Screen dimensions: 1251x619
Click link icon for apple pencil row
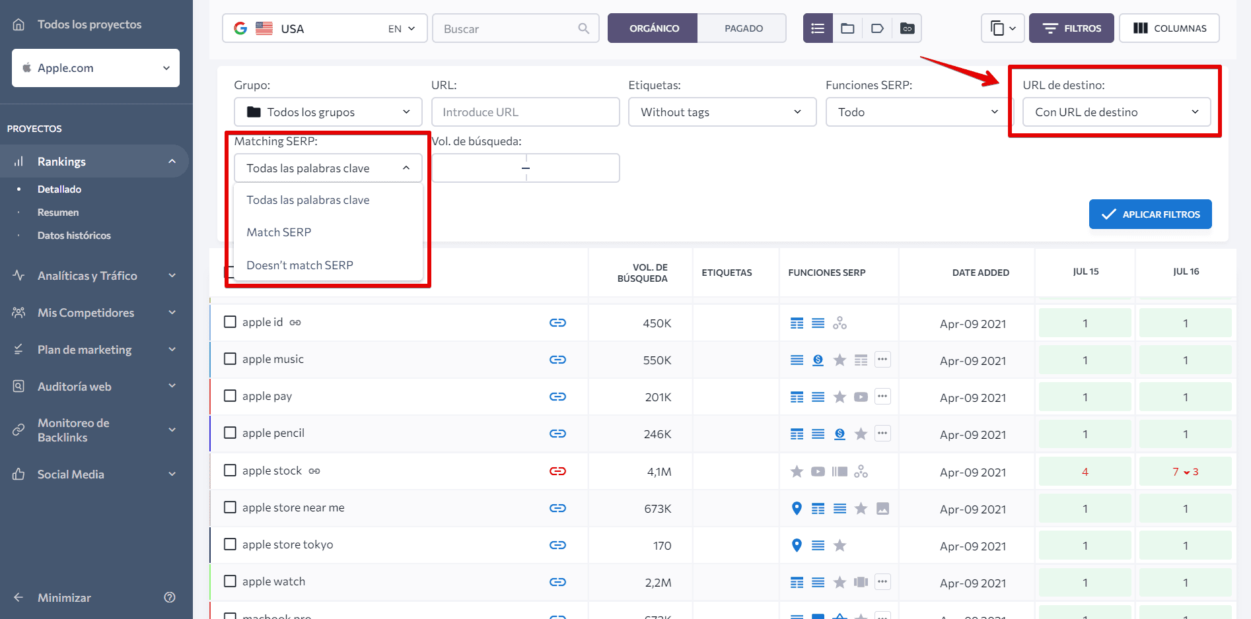coord(557,434)
